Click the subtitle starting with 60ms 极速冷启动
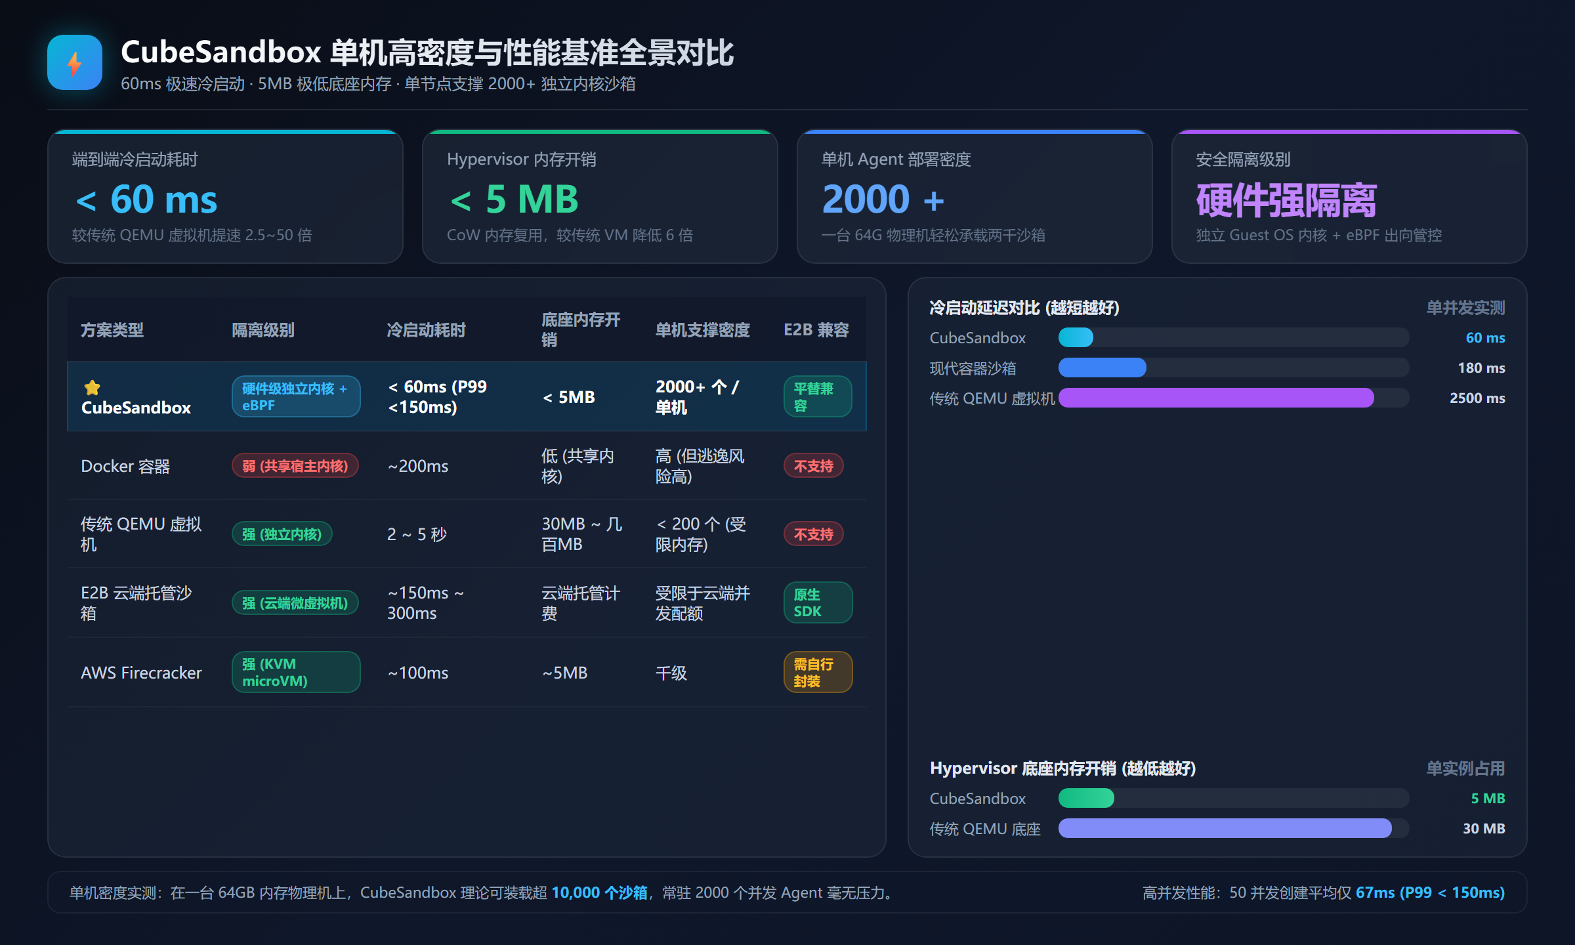The image size is (1575, 945). click(x=378, y=84)
